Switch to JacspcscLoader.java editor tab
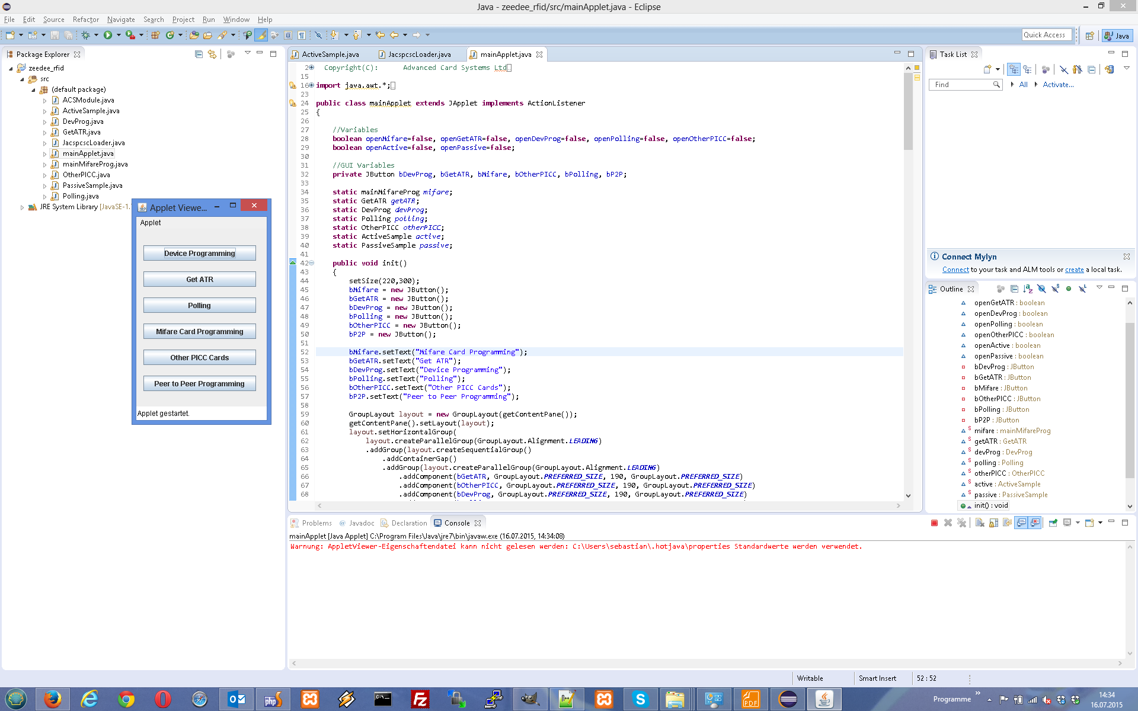1138x711 pixels. pos(419,55)
